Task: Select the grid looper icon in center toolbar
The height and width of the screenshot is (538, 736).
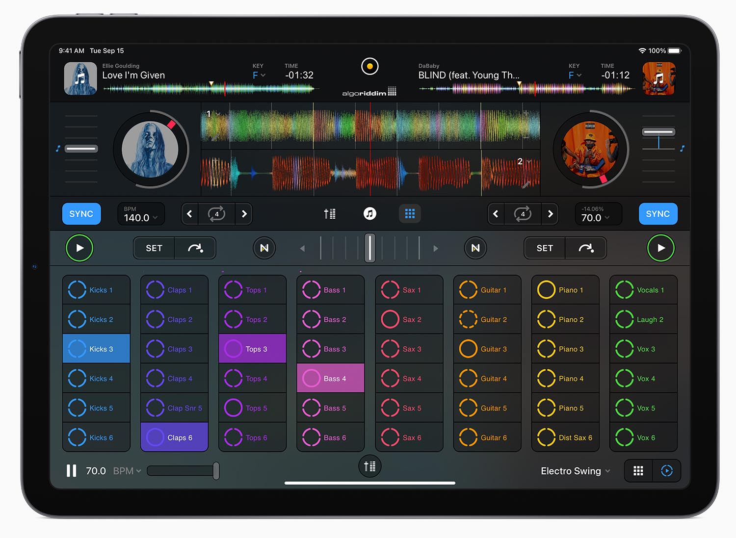Action: [410, 214]
